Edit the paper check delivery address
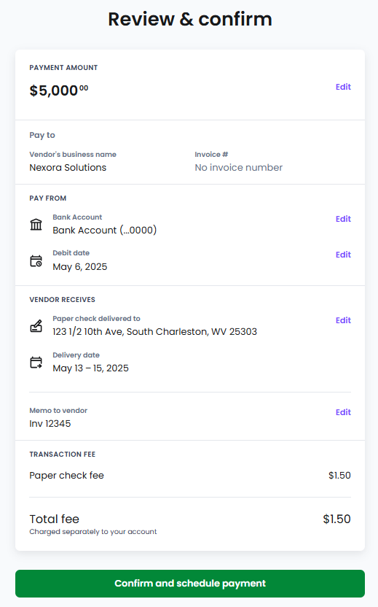Viewport: 378px width, 607px height. (343, 320)
